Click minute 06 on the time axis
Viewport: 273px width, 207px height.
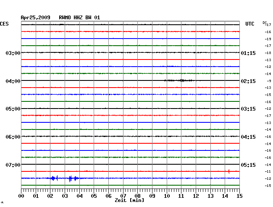click(x=108, y=196)
